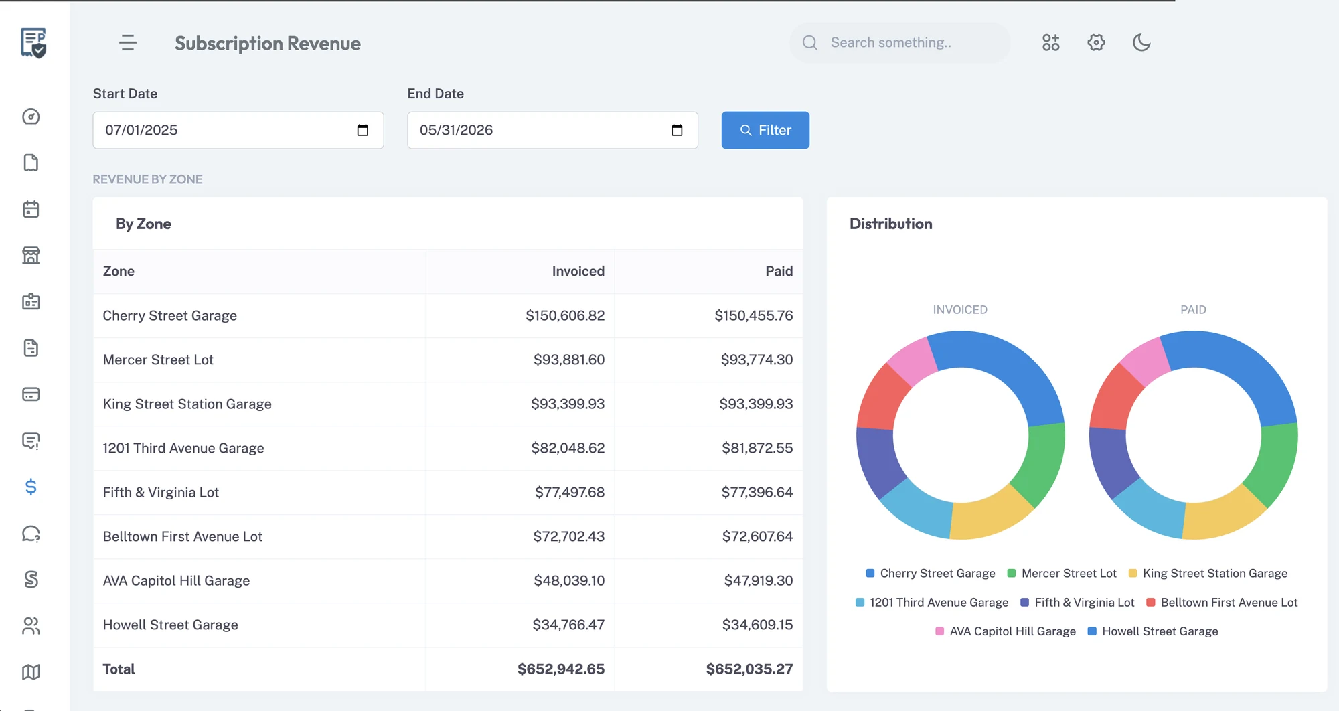Click the Start Date field 07/01/2025

click(238, 130)
